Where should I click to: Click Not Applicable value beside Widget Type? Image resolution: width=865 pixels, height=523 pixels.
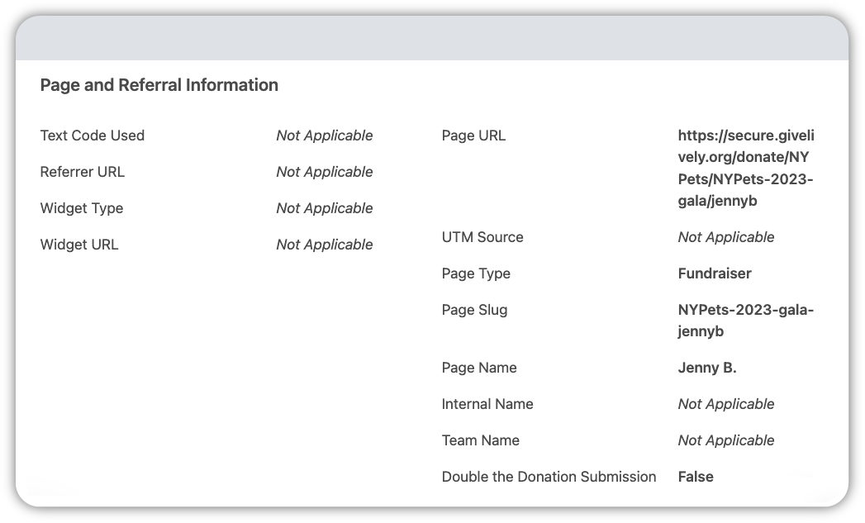pyautogui.click(x=325, y=208)
